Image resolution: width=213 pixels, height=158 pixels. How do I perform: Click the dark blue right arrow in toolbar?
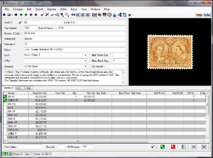(x=16, y=15)
